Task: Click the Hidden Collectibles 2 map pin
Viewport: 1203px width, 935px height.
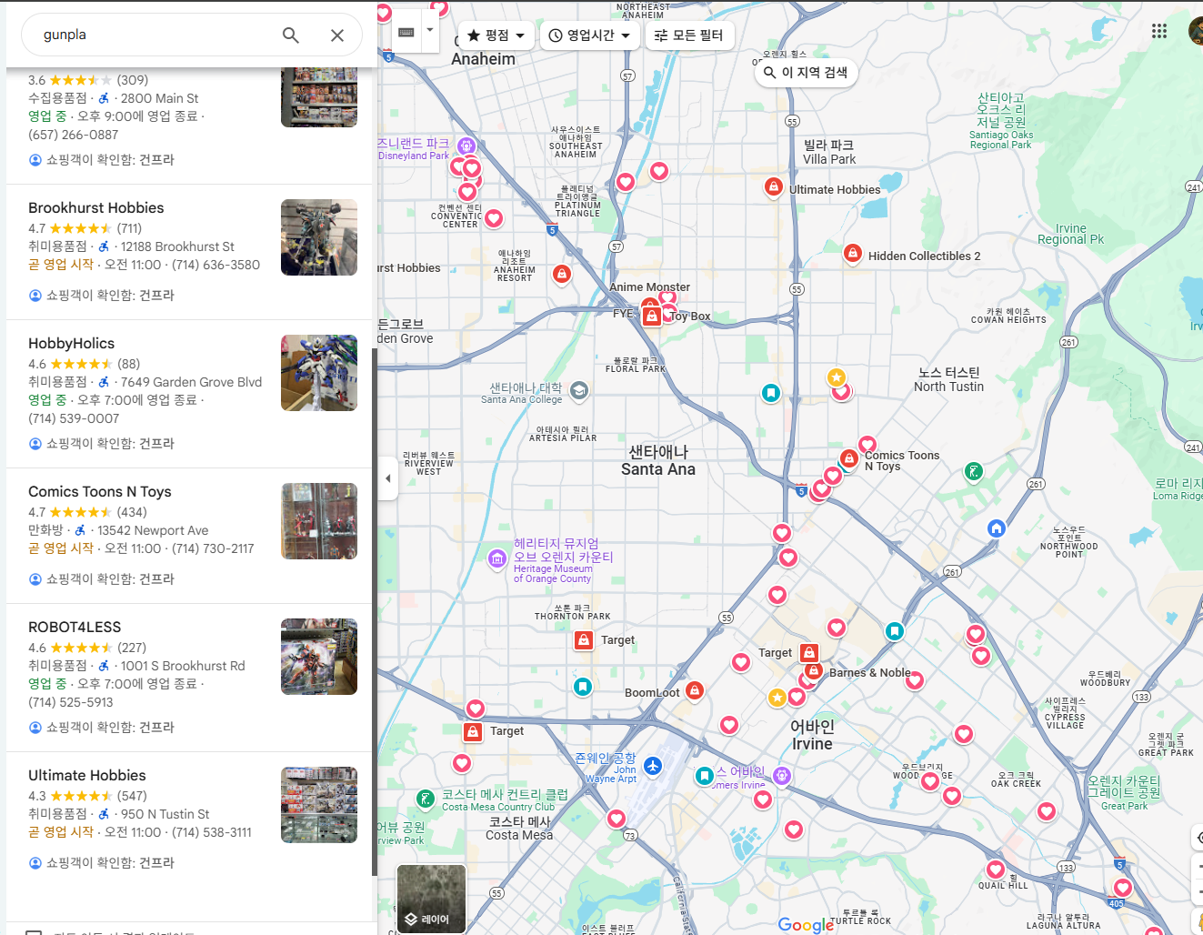Action: [x=853, y=254]
